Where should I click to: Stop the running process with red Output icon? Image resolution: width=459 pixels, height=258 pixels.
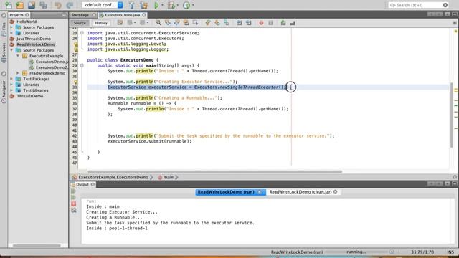[x=73, y=204]
